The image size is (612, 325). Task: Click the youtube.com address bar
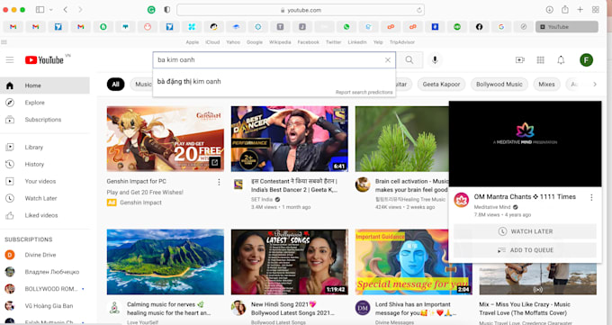tap(301, 10)
